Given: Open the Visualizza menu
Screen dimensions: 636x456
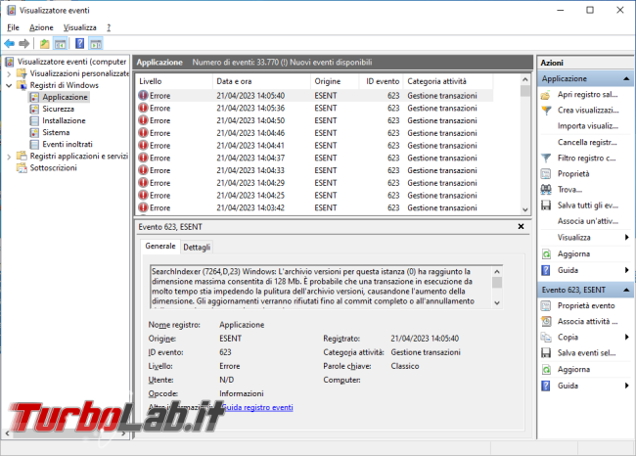Looking at the screenshot, I should 80,27.
